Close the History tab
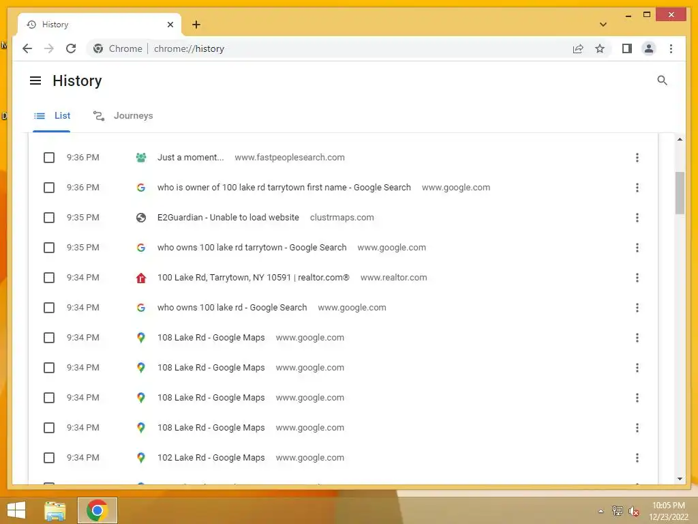The width and height of the screenshot is (698, 524). click(170, 25)
